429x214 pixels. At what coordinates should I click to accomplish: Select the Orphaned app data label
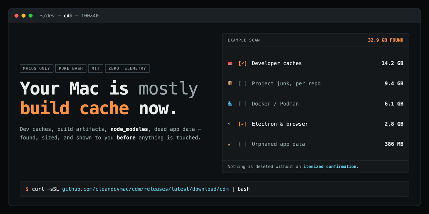point(279,144)
